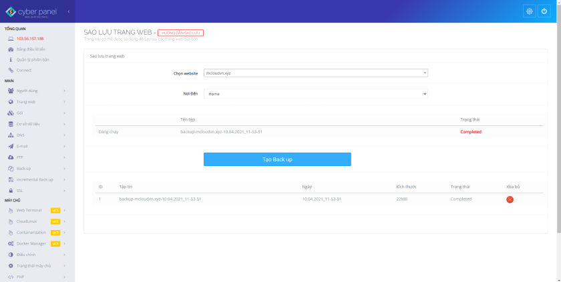
Task: Click the Bảng điều khiển dashboard icon
Action: 11,49
